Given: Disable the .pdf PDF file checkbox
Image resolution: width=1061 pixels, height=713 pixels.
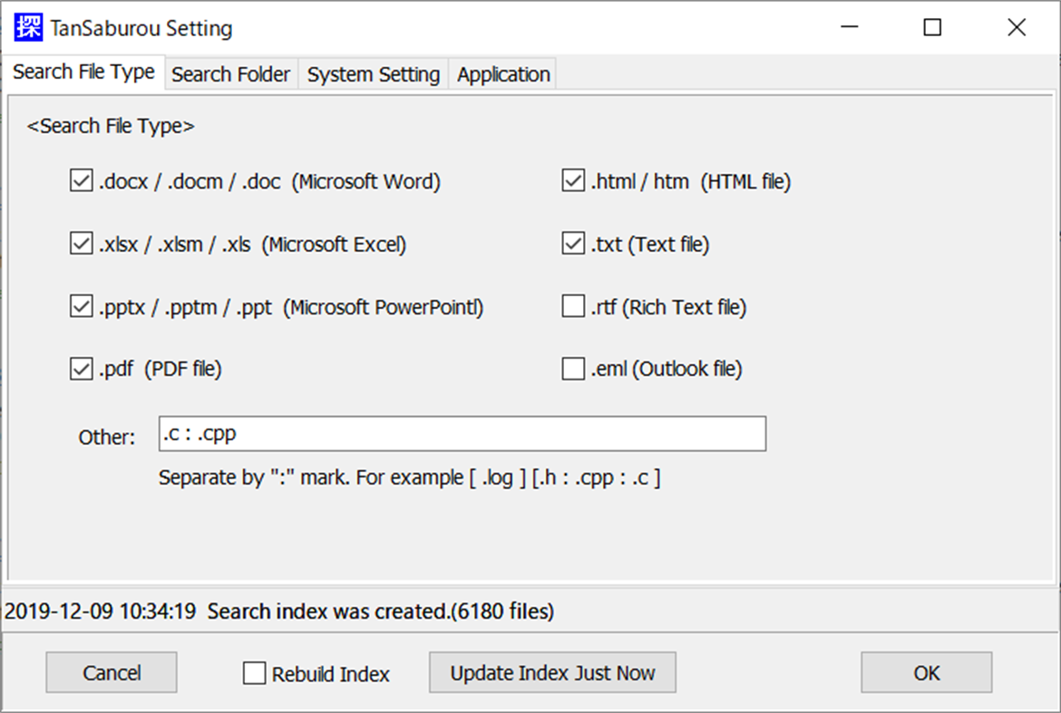Looking at the screenshot, I should click(80, 368).
